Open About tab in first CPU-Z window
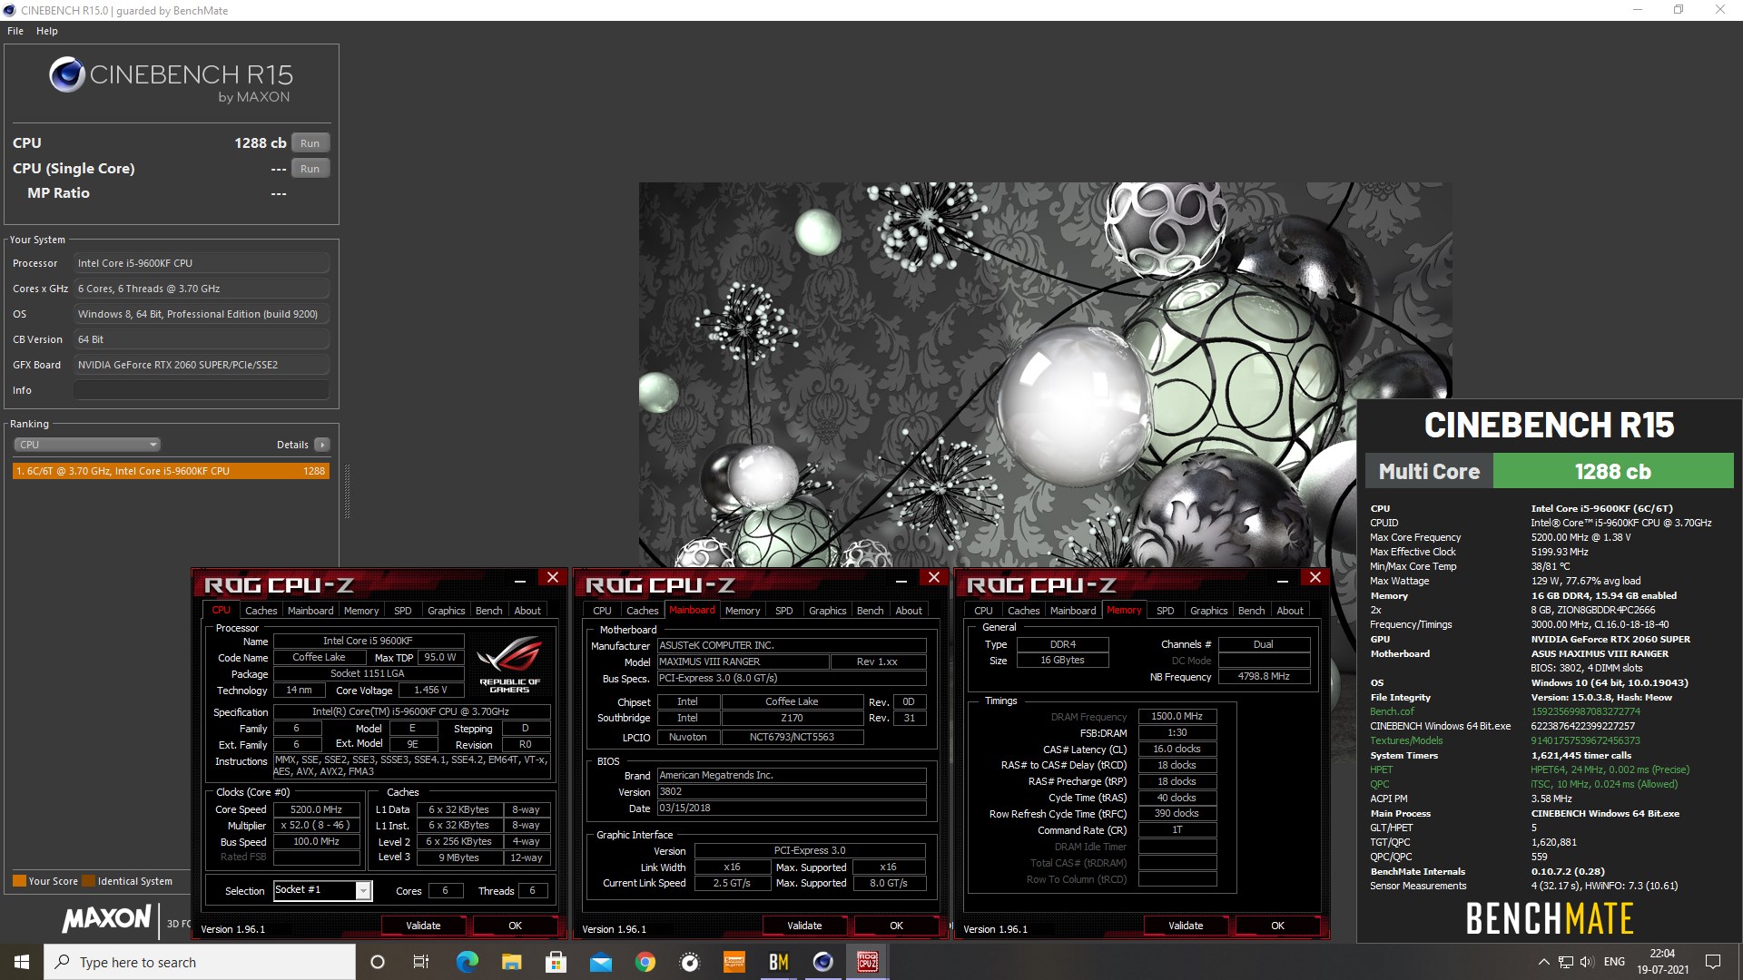Screen dimensions: 1743x980 (527, 611)
